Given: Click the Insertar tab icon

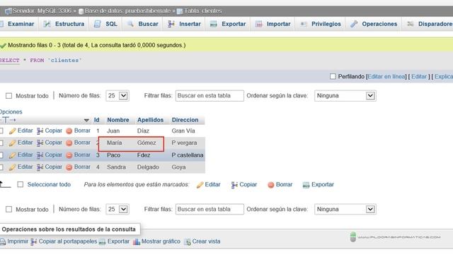Looking at the screenshot, I should point(171,24).
